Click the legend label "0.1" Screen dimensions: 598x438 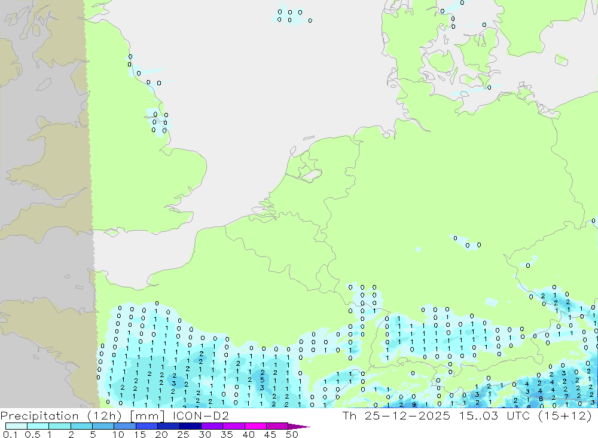point(10,434)
